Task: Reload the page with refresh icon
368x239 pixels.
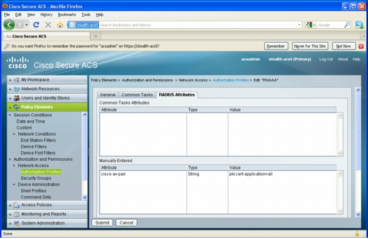Action: [36, 24]
